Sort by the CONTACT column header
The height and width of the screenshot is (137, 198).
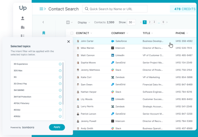(x=84, y=33)
